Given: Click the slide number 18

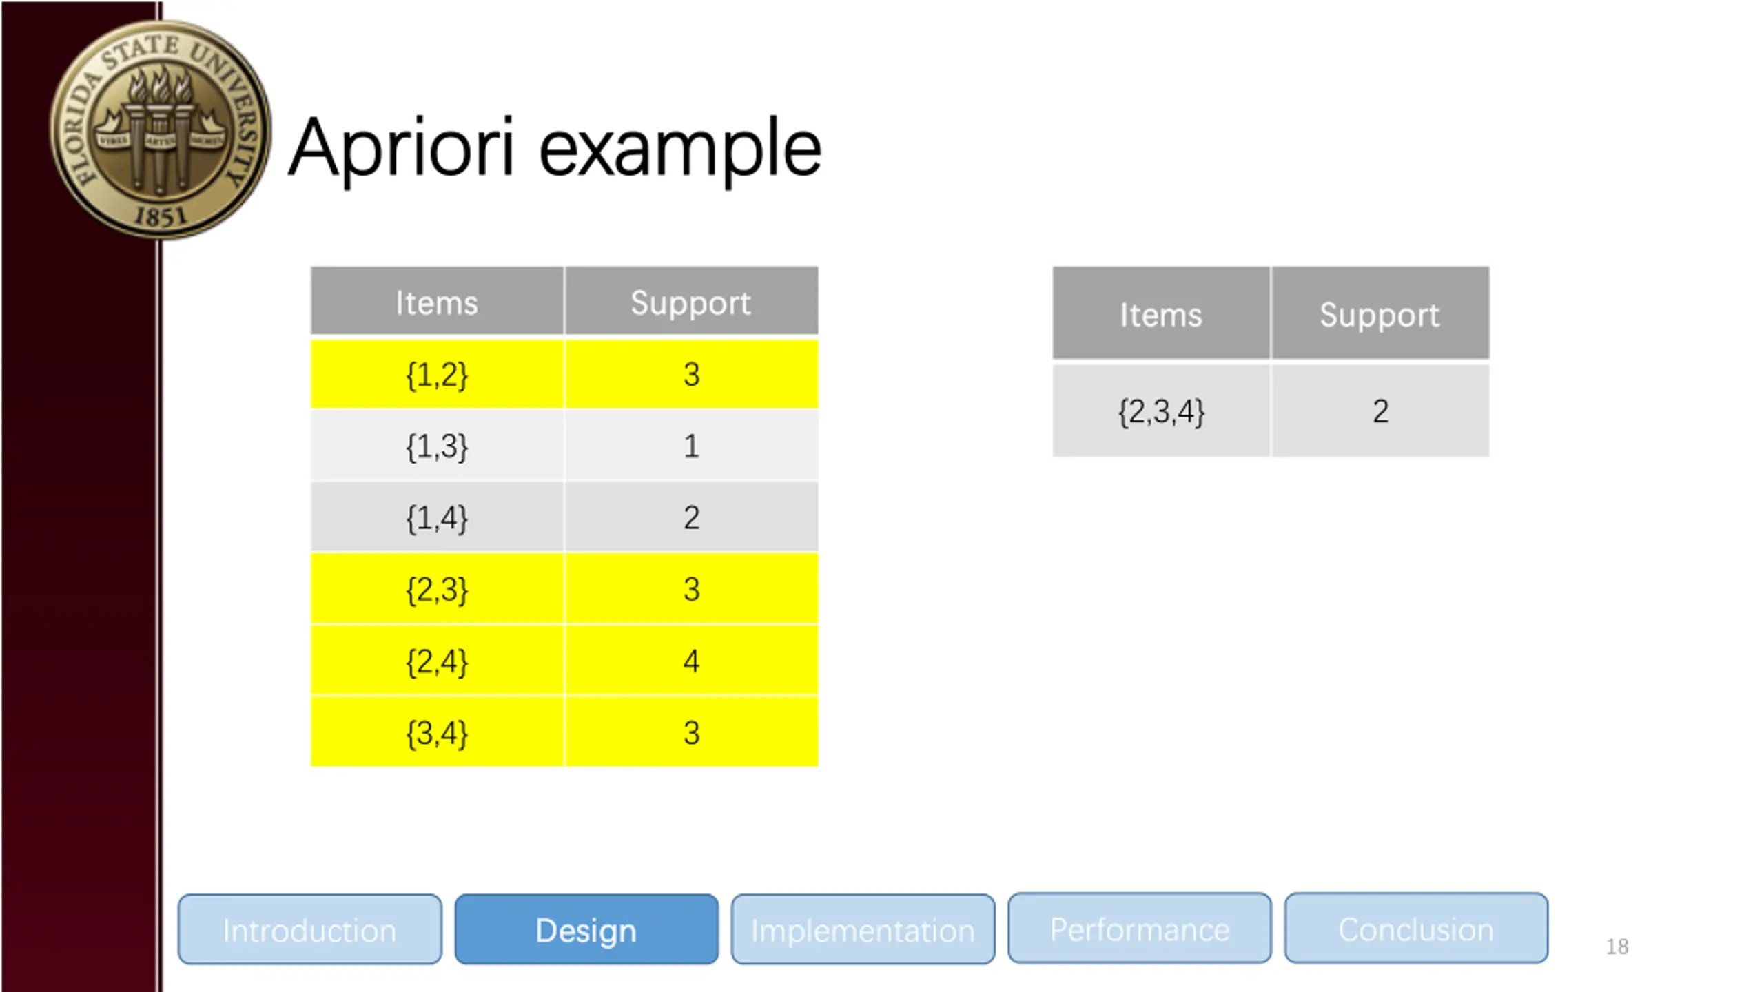Looking at the screenshot, I should coord(1617,947).
